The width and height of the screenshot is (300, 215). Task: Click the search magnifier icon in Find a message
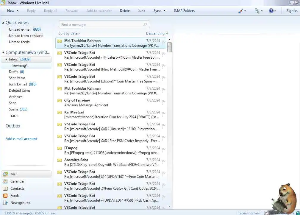point(145,24)
